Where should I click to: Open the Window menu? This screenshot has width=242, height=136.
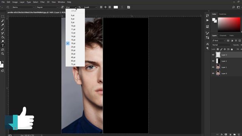[x=61, y=2]
